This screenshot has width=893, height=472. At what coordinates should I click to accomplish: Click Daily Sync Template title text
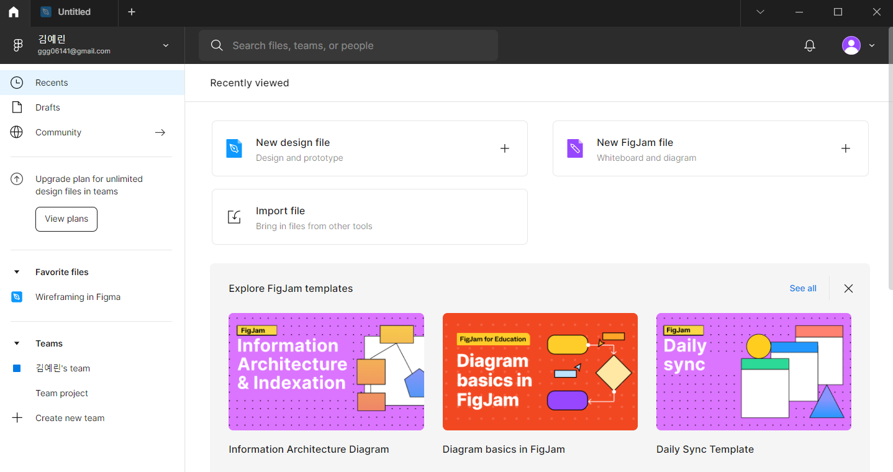pos(705,449)
